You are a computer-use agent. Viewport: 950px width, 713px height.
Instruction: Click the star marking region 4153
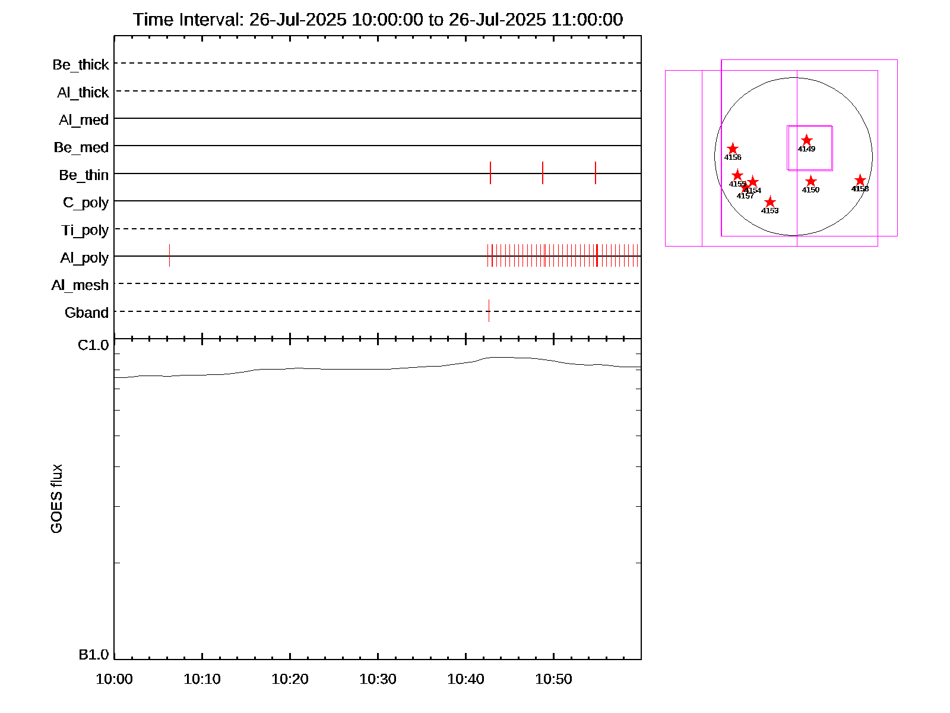tap(769, 202)
